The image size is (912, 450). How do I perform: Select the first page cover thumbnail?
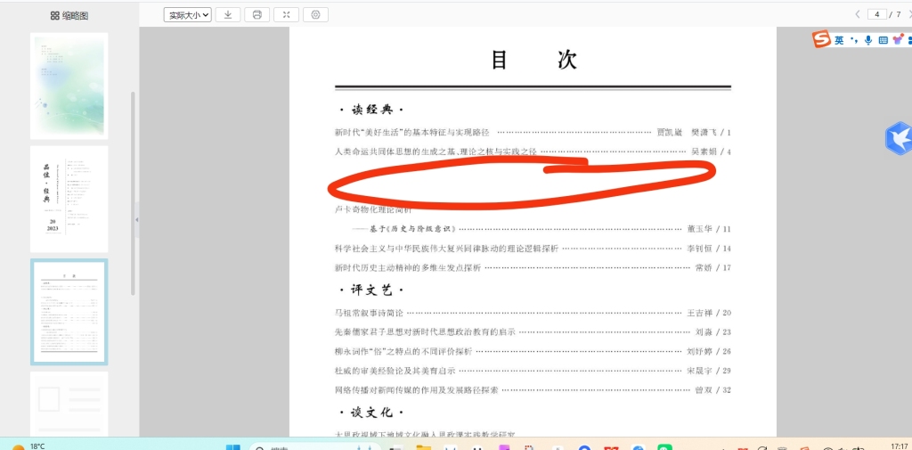tap(69, 86)
